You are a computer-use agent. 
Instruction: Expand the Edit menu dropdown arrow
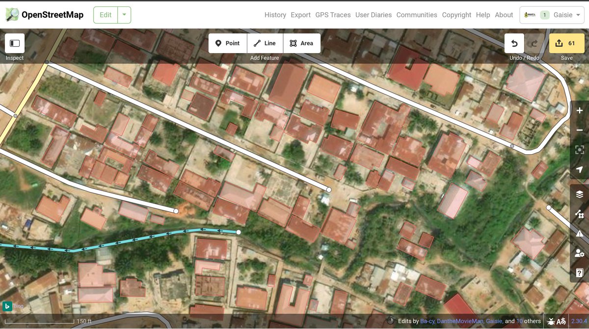pos(124,15)
